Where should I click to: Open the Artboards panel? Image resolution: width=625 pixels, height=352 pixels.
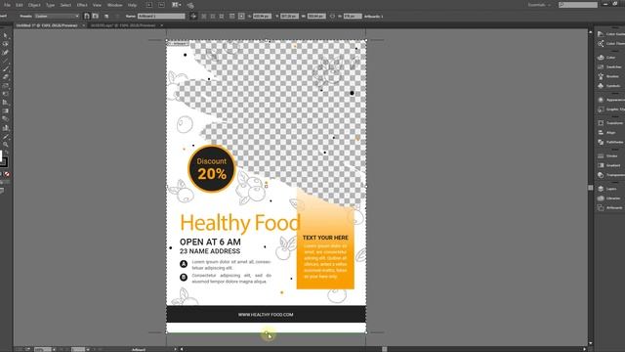coord(609,208)
